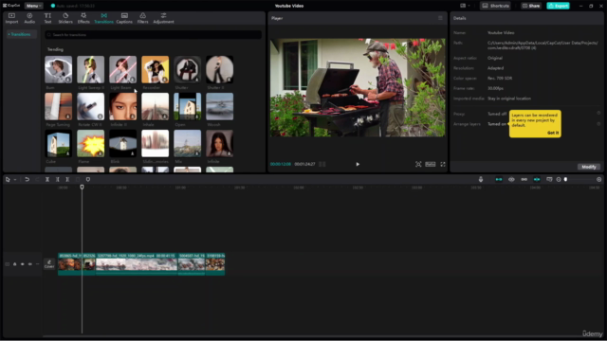Select the Woosh transition thumbnail
Viewport: 607px width, 341px height.
pos(219,106)
